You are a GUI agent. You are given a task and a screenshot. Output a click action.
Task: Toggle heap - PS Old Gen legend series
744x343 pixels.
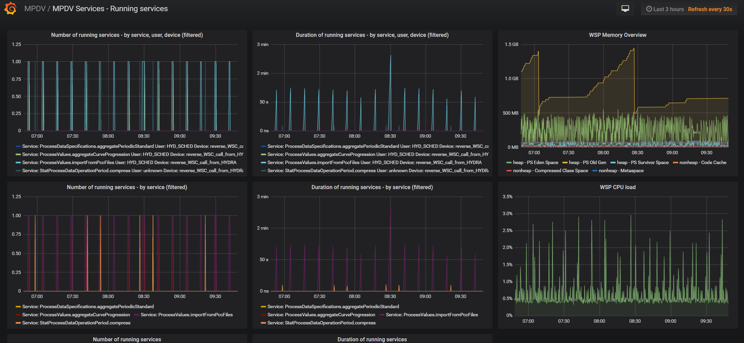(x=587, y=162)
